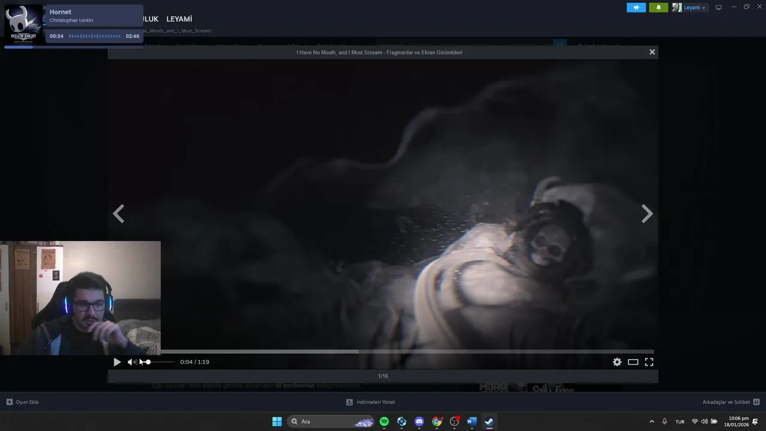Open Microsoft Word from the taskbar
Screen dimensions: 766x431
[x=472, y=421]
